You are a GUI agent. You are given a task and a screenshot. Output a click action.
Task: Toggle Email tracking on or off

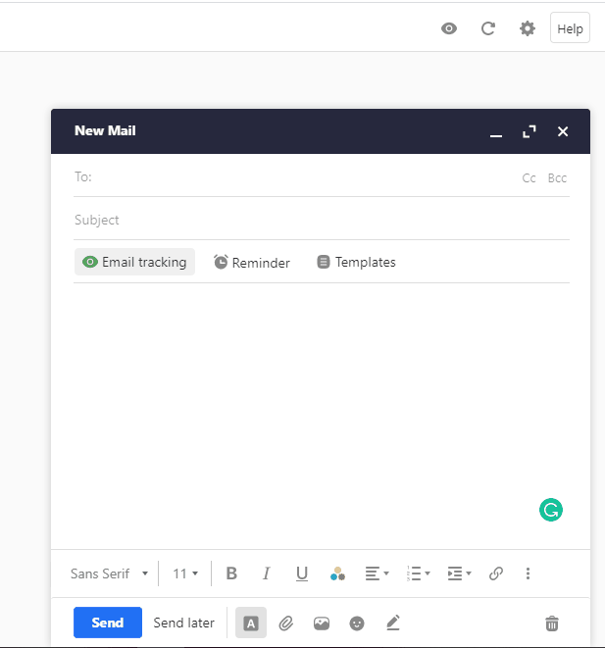[x=134, y=262]
